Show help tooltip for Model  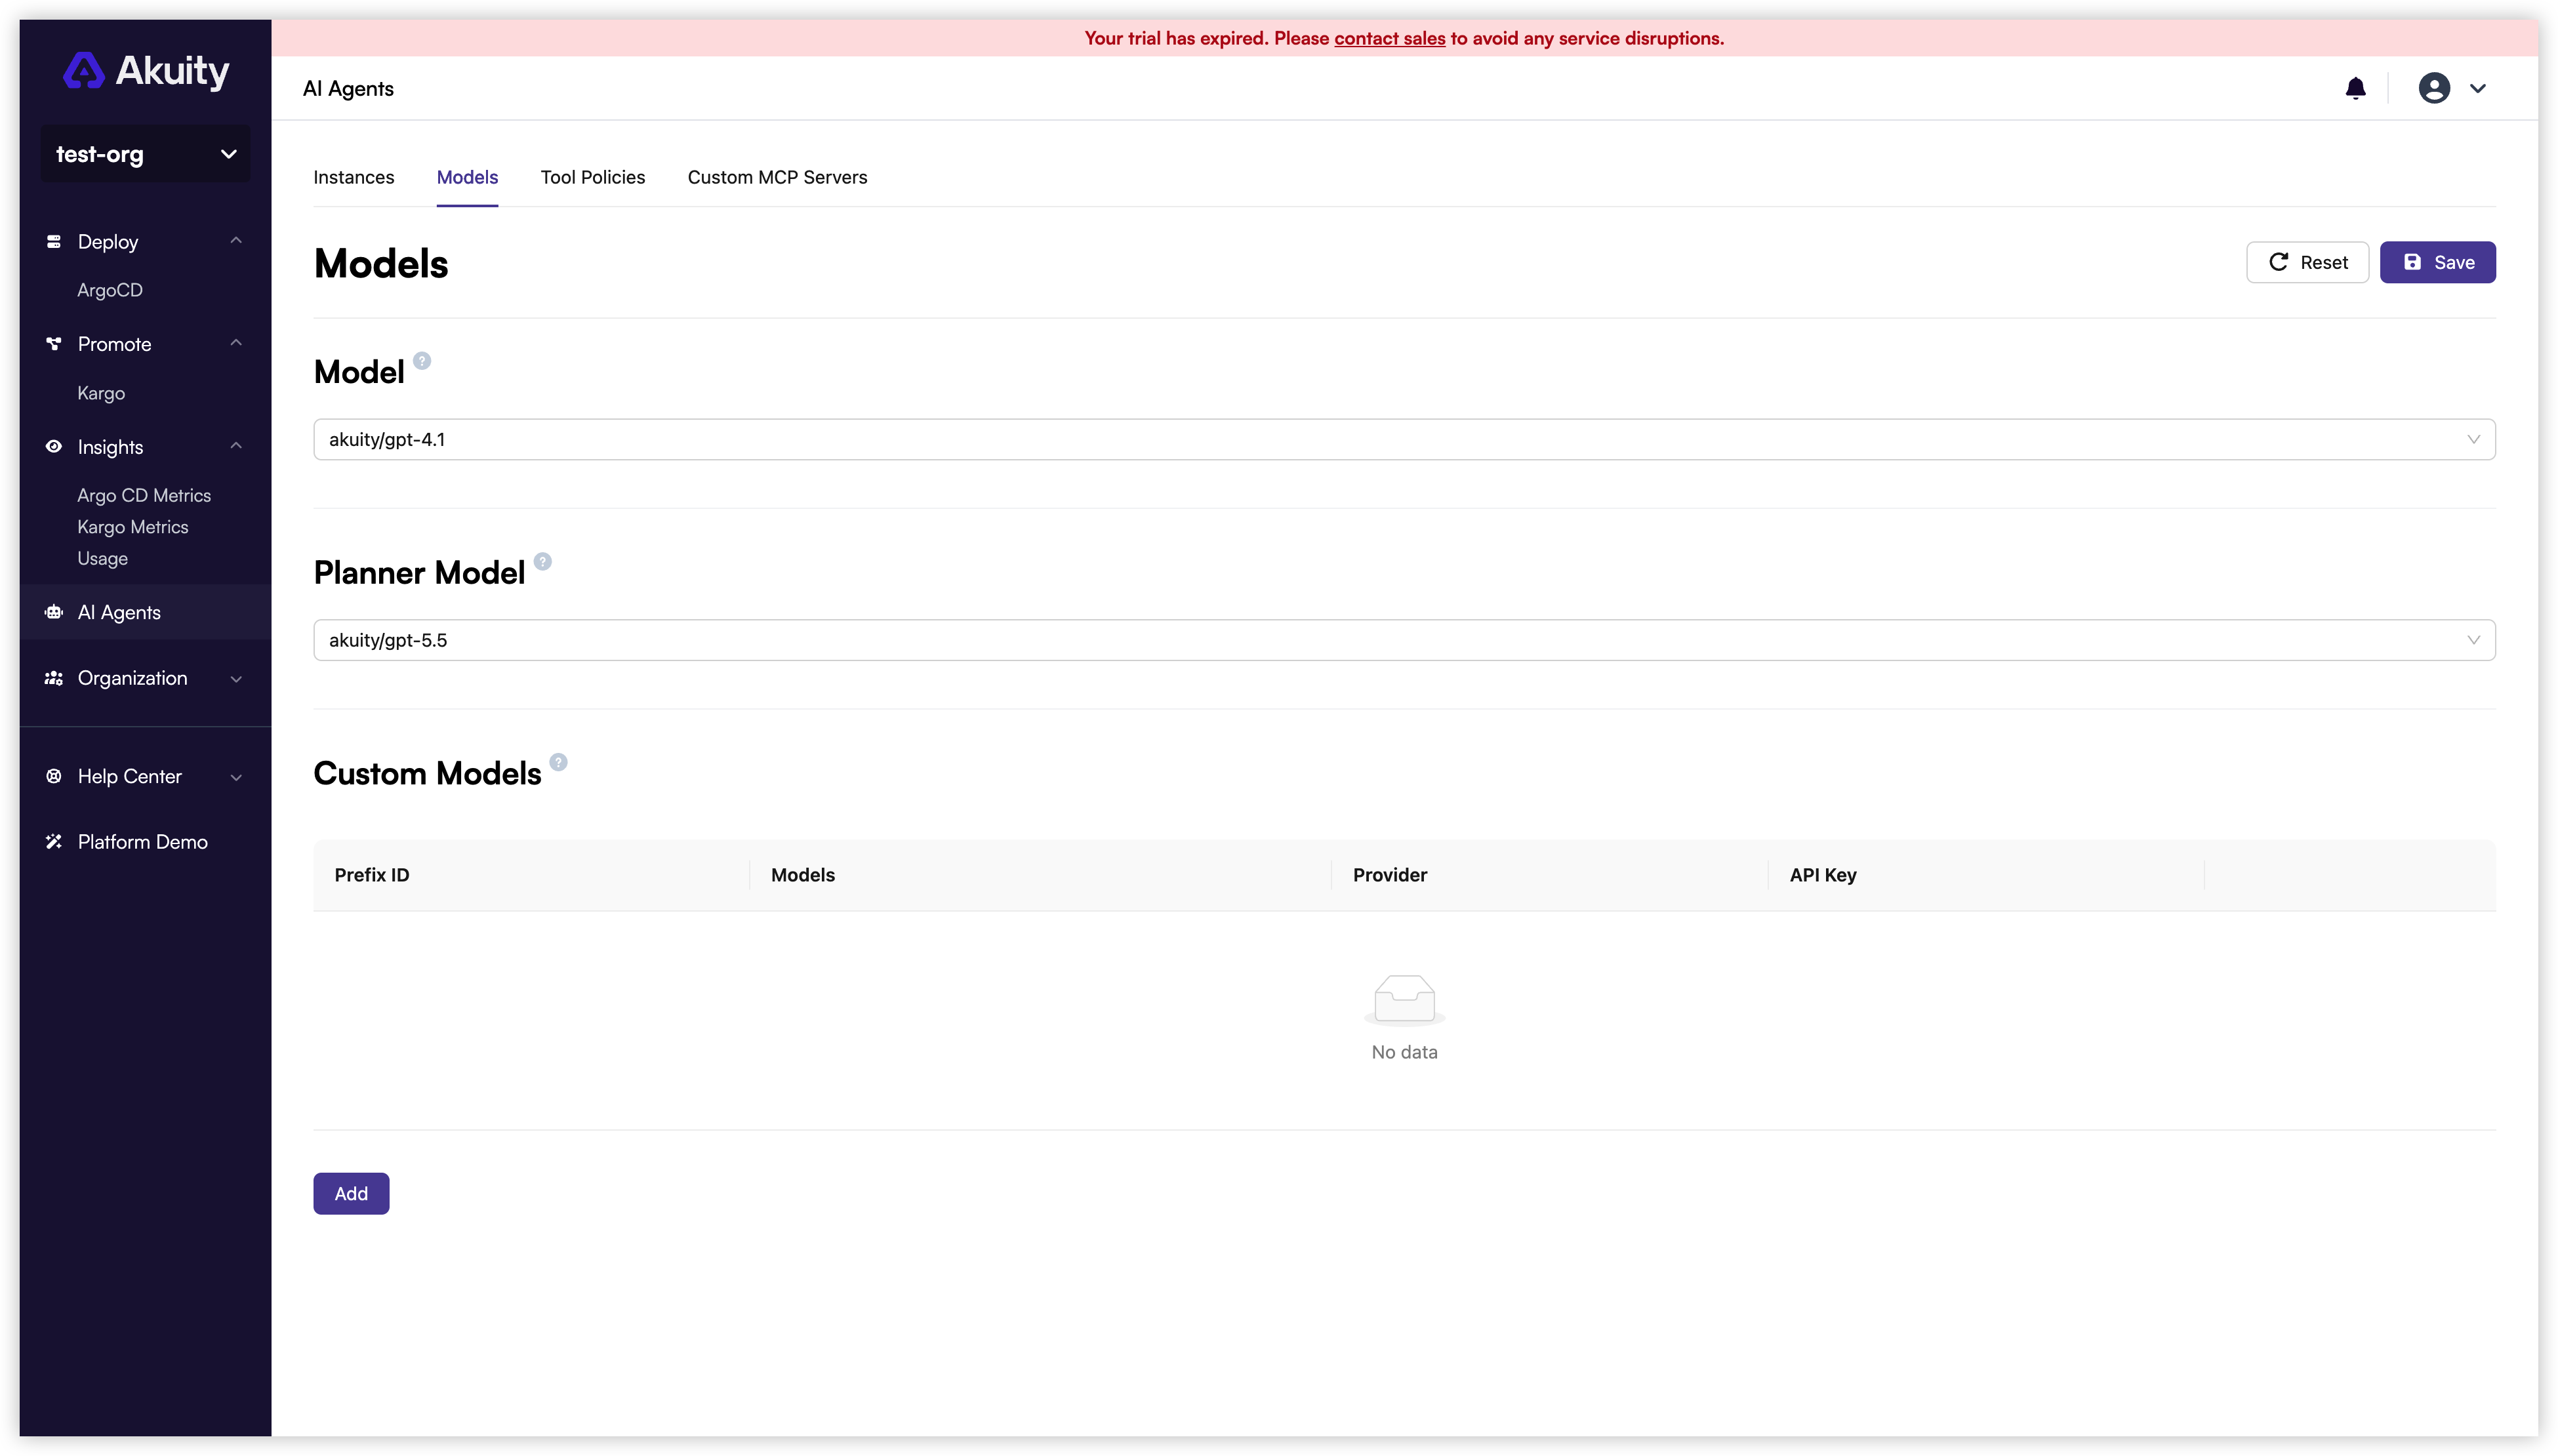(422, 361)
